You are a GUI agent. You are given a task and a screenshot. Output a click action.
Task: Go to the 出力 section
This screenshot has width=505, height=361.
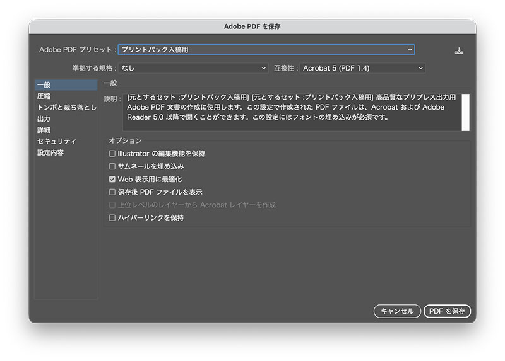(x=44, y=118)
